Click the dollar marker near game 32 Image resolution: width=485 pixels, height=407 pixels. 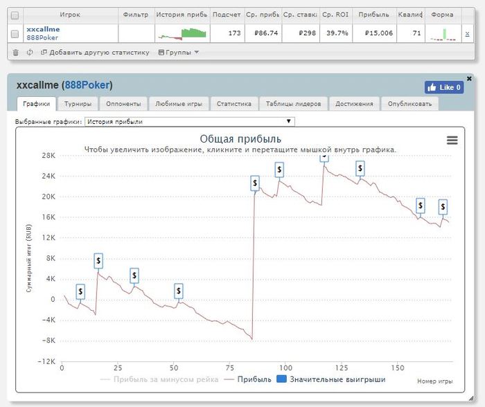pyautogui.click(x=134, y=275)
